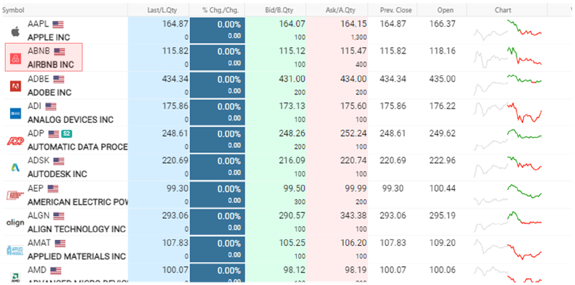Click the ADP logo icon
The height and width of the screenshot is (285, 575).
15,140
